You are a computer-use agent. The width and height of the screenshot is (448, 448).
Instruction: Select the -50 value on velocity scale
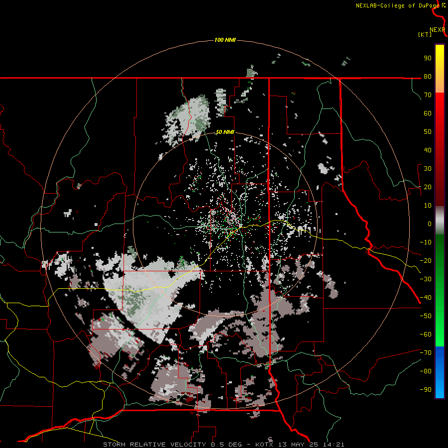(x=426, y=316)
